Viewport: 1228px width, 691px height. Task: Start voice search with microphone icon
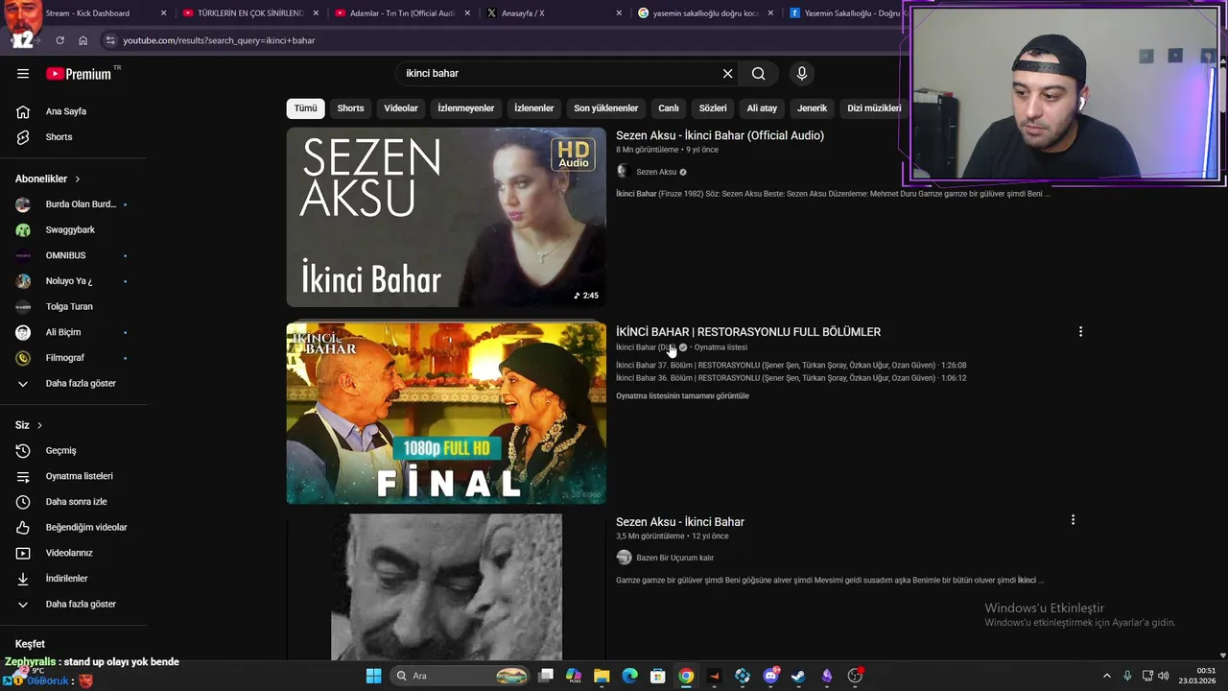[x=802, y=74]
